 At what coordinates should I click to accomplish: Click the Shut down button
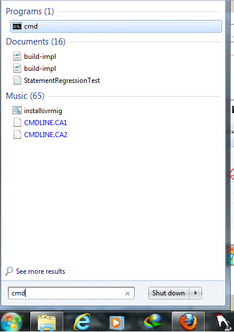point(168,293)
